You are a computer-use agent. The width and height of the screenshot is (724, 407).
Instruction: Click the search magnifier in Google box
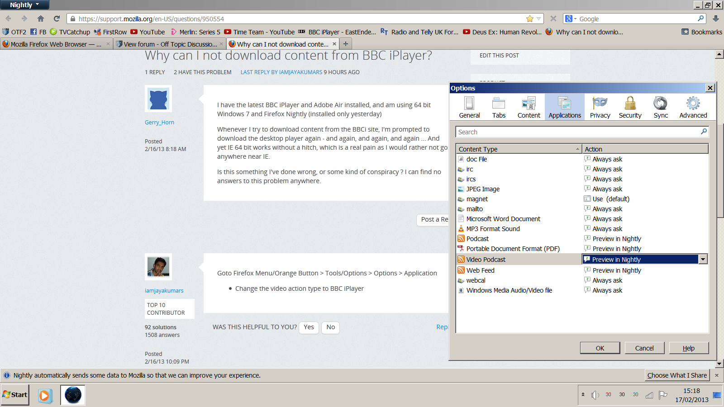[701, 19]
